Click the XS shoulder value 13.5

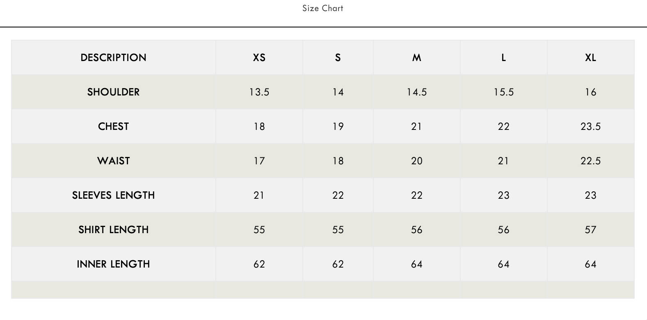coord(259,92)
